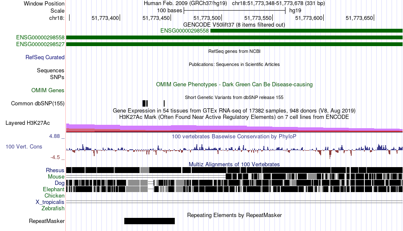The image size is (403, 231).
Task: Open the SNPs track label
Action: point(57,77)
